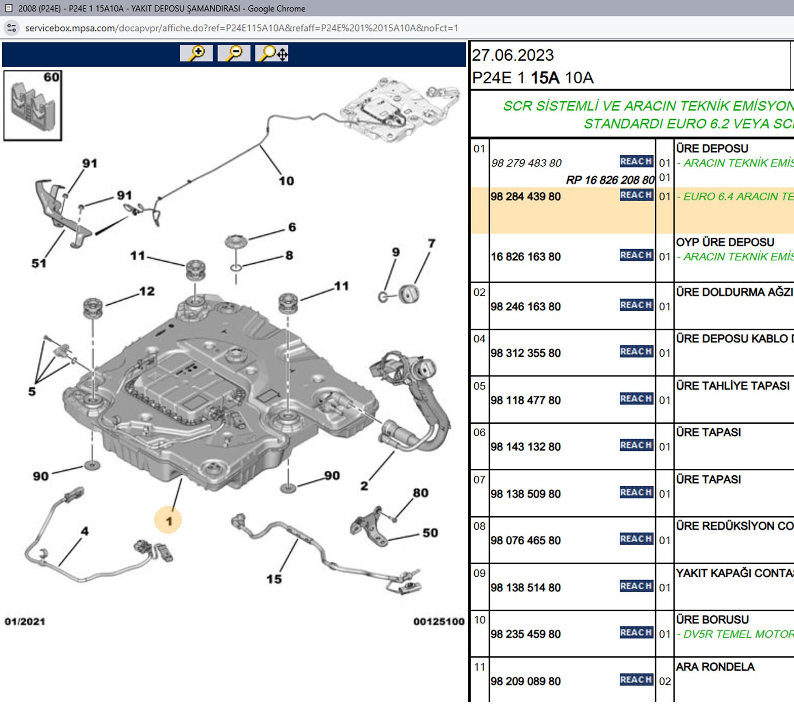
Task: Click the zoom and pan magnifier icon
Action: point(272,53)
